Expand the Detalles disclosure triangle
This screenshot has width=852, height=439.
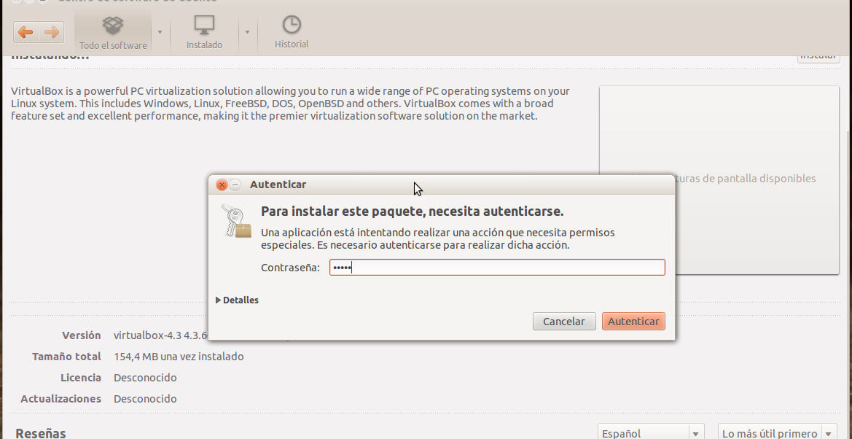[x=219, y=300]
